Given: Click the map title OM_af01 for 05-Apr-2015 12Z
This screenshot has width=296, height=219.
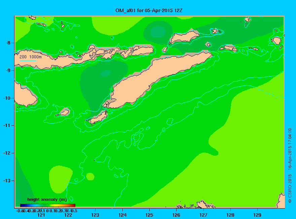Looking at the screenshot, I should pyautogui.click(x=149, y=10).
